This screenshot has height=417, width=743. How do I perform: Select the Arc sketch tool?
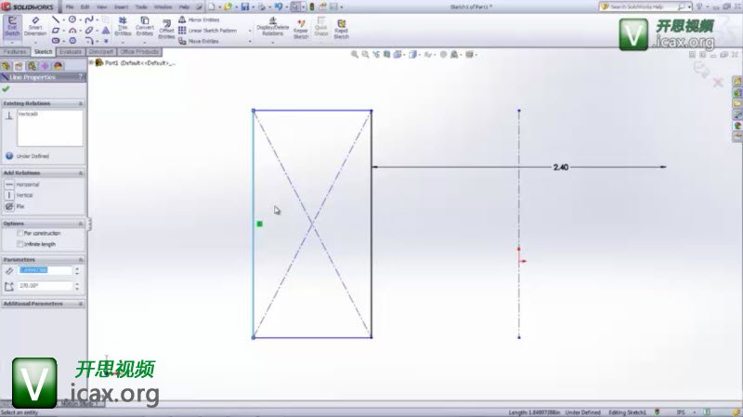72,31
